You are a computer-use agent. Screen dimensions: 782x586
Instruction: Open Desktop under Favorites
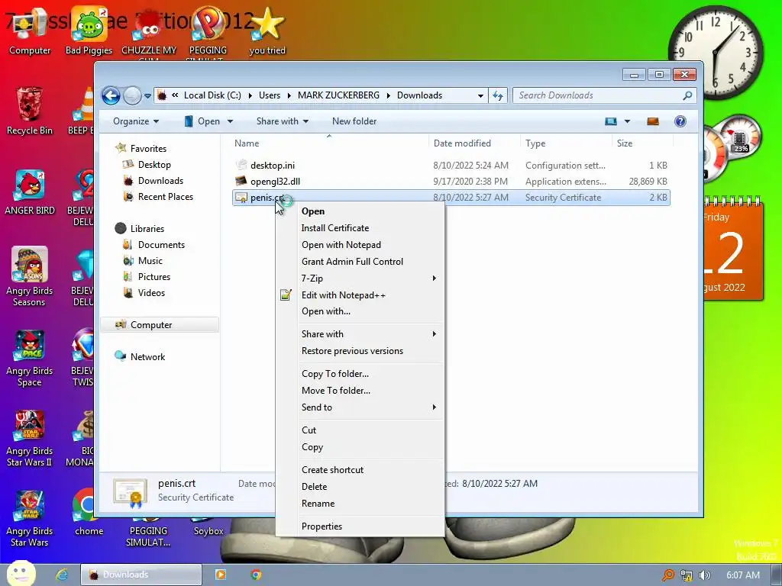[154, 165]
